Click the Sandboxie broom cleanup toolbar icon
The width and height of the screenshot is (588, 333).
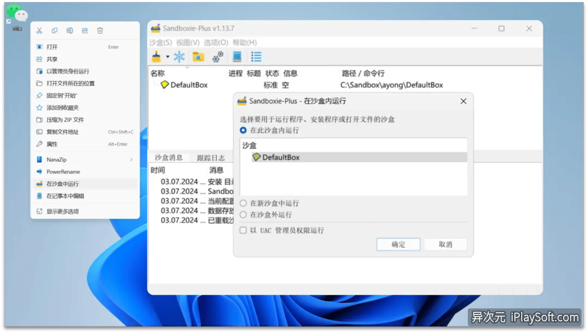tap(156, 57)
